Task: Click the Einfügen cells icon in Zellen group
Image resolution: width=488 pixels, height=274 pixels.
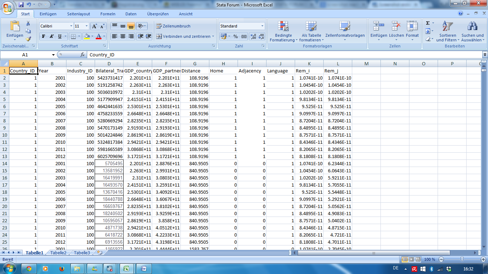Action: [x=379, y=26]
